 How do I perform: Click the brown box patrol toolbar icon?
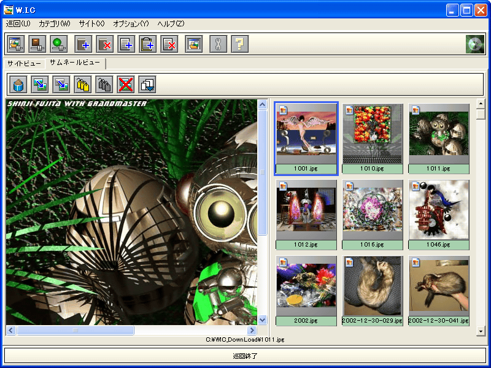click(x=37, y=44)
